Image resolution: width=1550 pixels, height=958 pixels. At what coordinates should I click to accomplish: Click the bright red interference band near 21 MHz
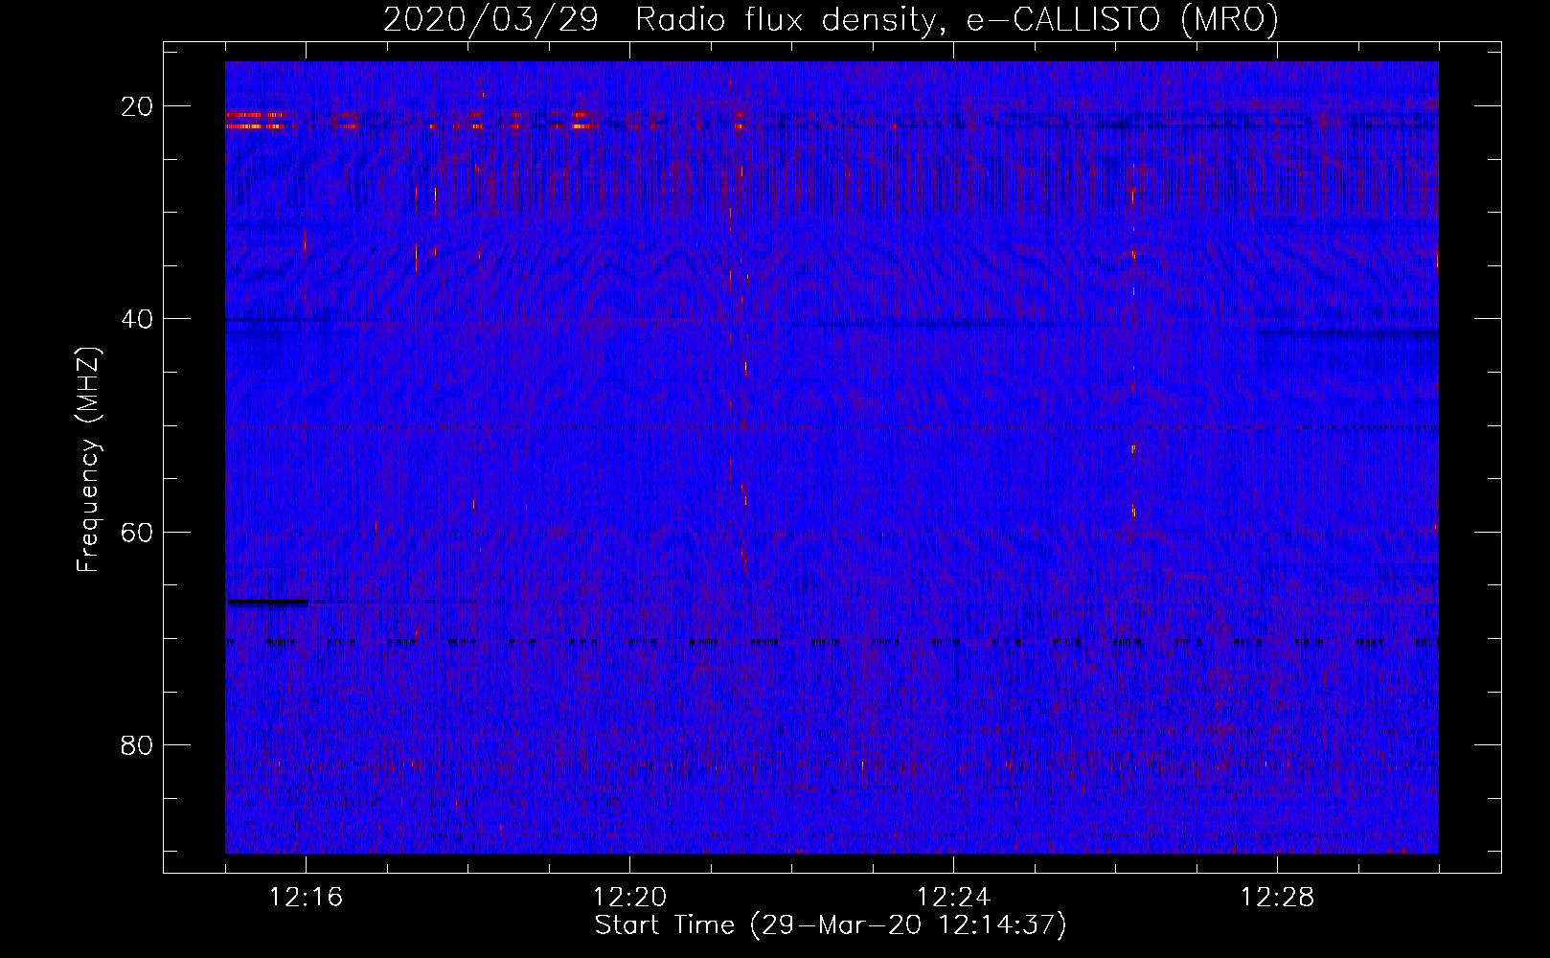256,121
